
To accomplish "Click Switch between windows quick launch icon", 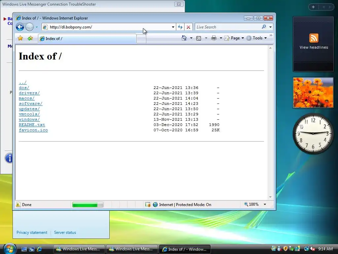I will click(x=31, y=249).
